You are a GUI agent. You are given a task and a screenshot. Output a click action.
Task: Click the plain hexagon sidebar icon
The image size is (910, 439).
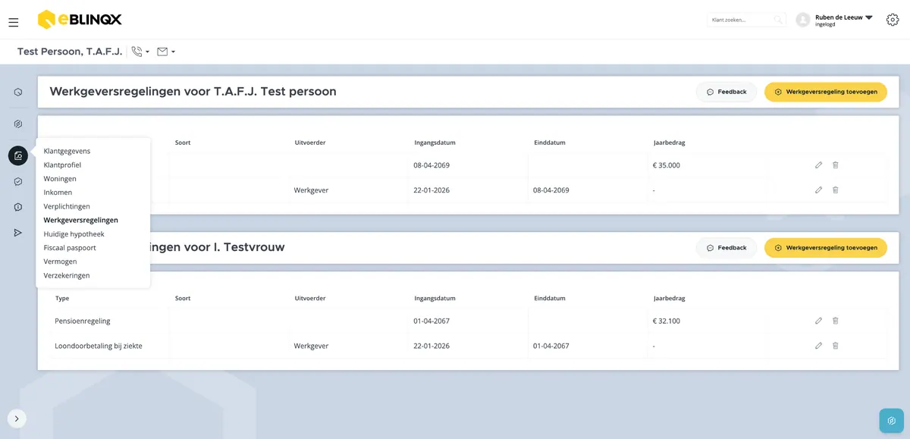[18, 93]
